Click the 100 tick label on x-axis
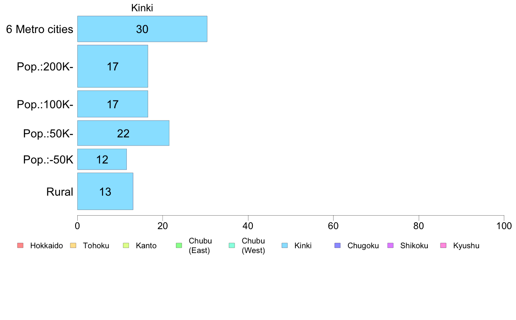 pyautogui.click(x=504, y=226)
